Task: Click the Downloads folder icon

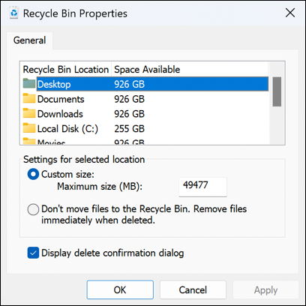Action: [29, 113]
